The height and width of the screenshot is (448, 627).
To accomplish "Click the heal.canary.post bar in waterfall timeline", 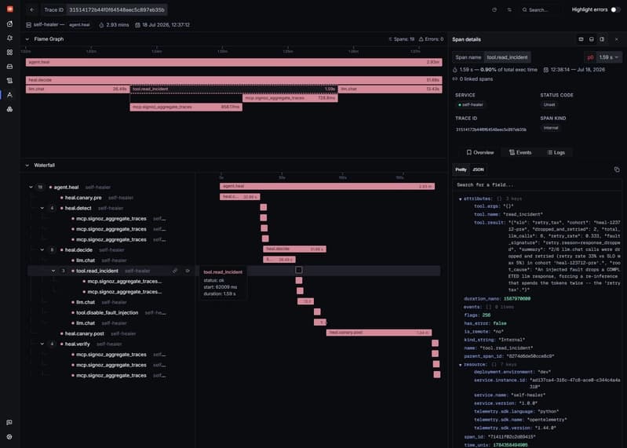I will (379, 333).
